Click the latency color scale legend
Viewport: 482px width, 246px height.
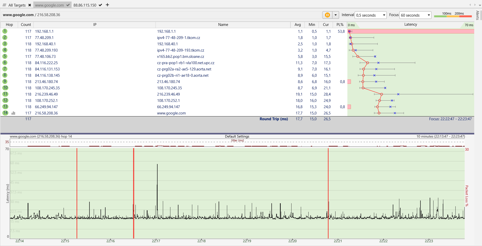point(453,15)
